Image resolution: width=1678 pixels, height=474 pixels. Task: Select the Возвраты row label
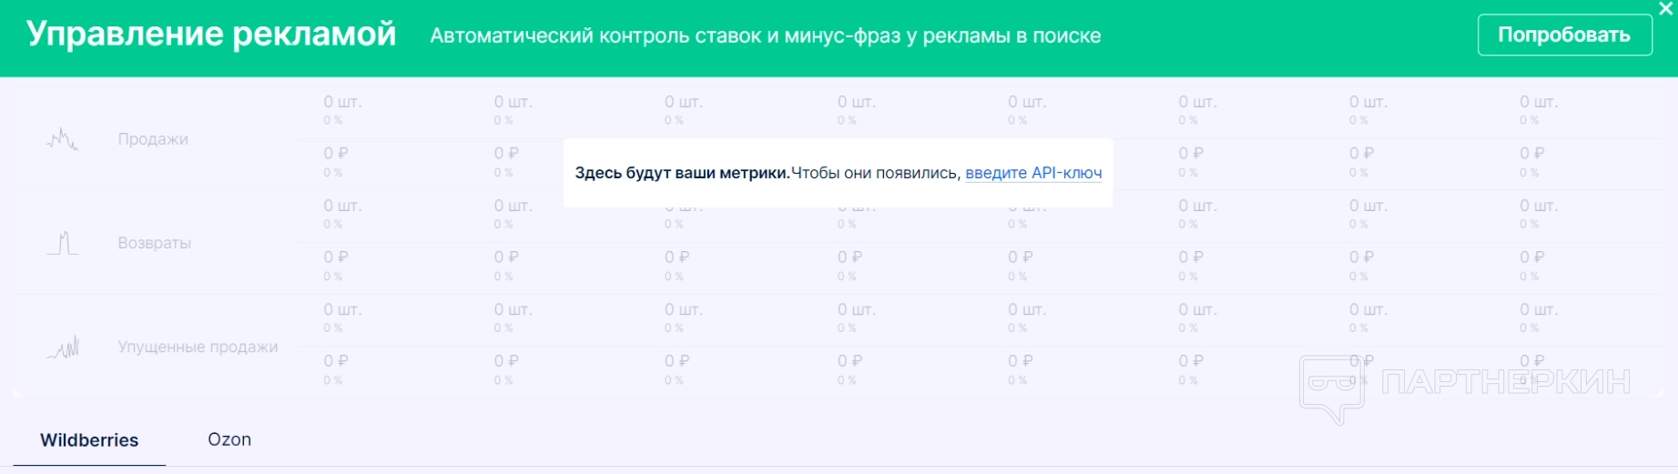tap(155, 243)
